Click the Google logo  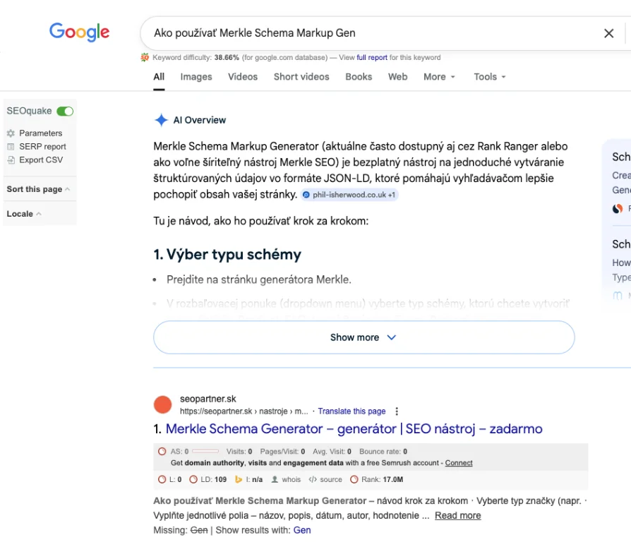[x=79, y=32]
